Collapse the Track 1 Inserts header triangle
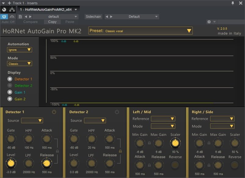This screenshot has width=245, height=178. pos(3,3)
